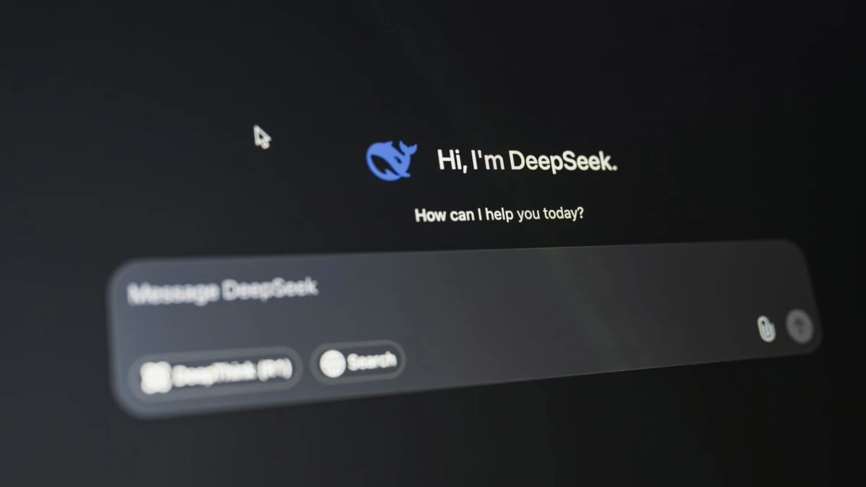The width and height of the screenshot is (866, 487).
Task: Click the blue DeepSeek whale logo
Action: click(x=391, y=159)
